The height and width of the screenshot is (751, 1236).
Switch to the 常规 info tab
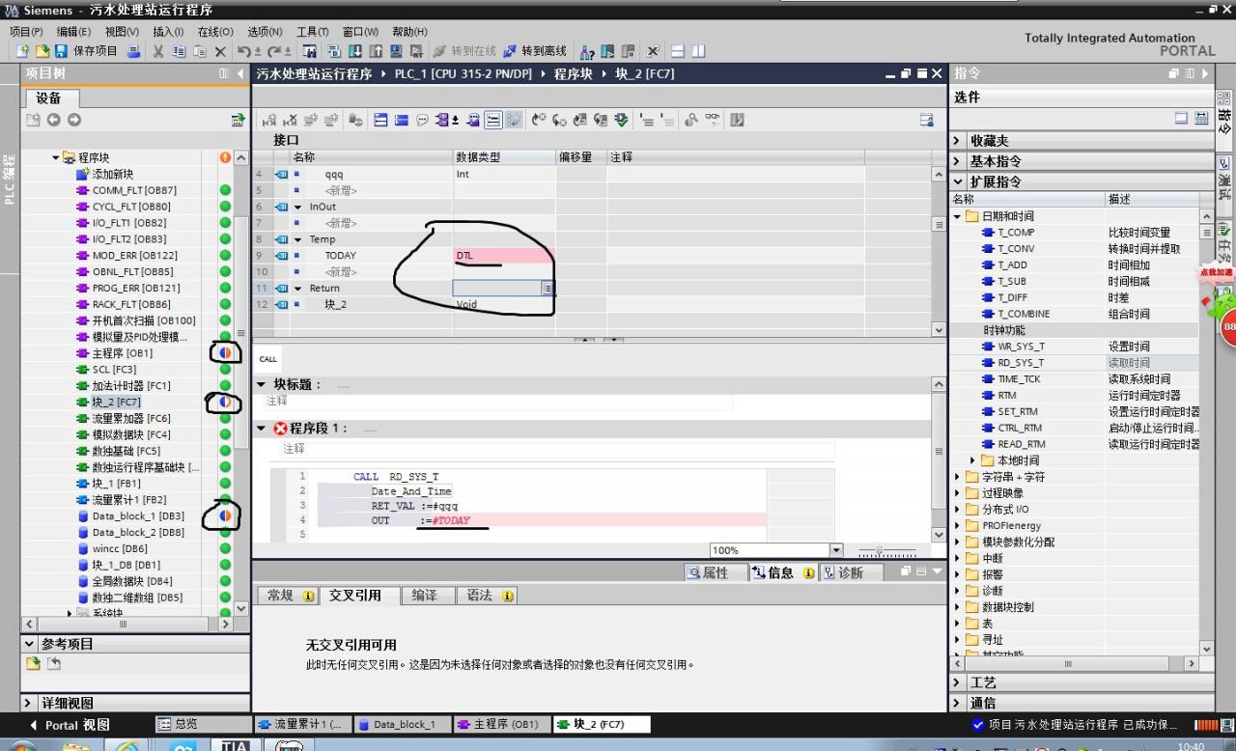[291, 596]
